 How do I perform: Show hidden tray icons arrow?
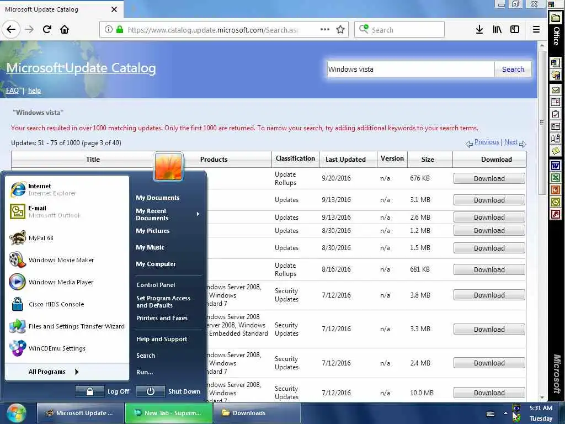505,413
